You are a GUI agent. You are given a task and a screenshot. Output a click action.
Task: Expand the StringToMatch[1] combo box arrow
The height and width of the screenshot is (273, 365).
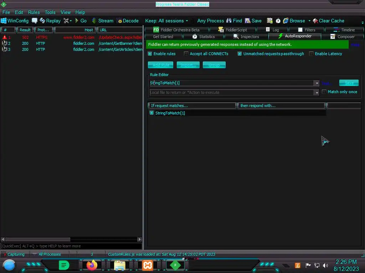[317, 83]
